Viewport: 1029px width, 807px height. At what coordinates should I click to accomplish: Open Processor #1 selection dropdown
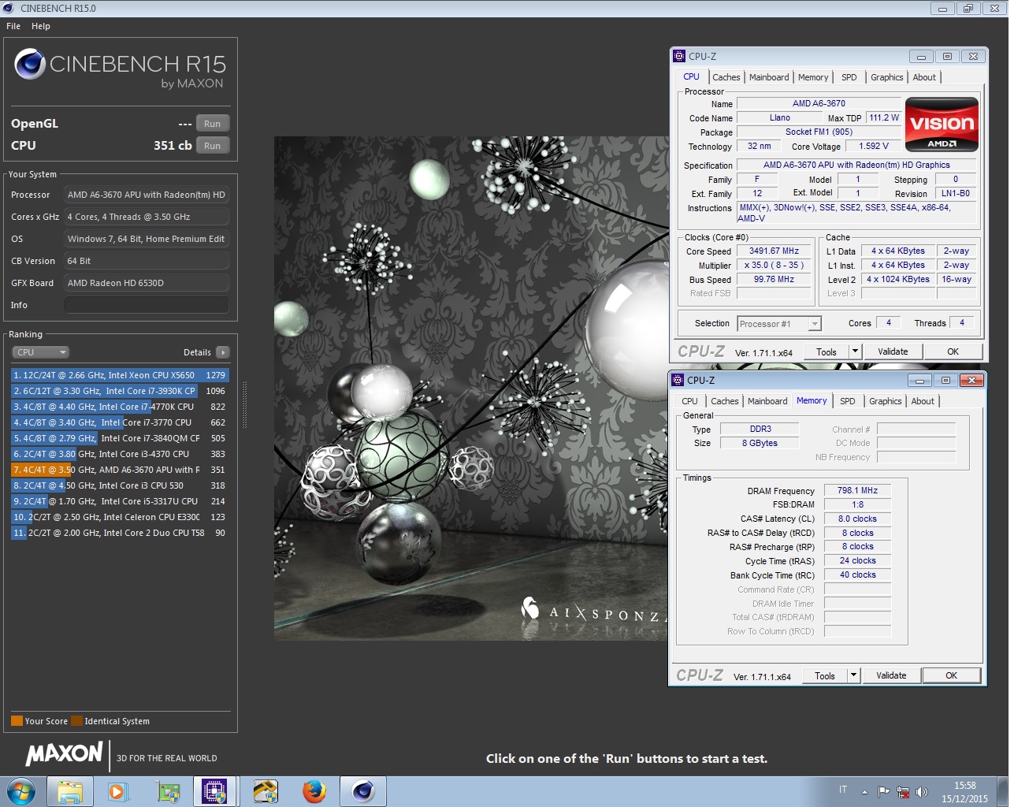point(779,324)
